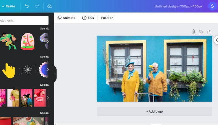This screenshot has height=125, width=218.
Task: Advance the photos row with right chevron
Action: (48, 98)
